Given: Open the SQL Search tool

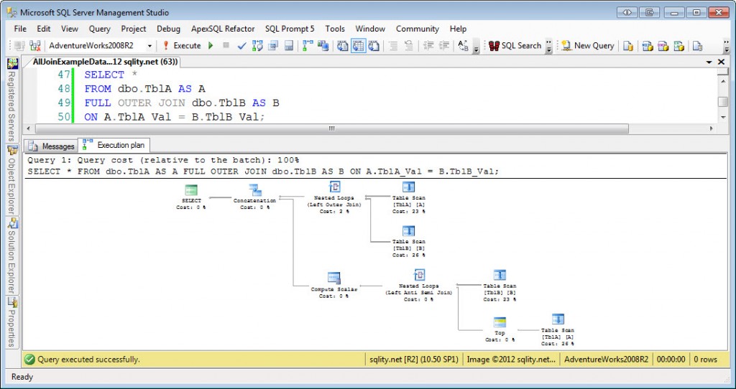Looking at the screenshot, I should click(x=515, y=45).
